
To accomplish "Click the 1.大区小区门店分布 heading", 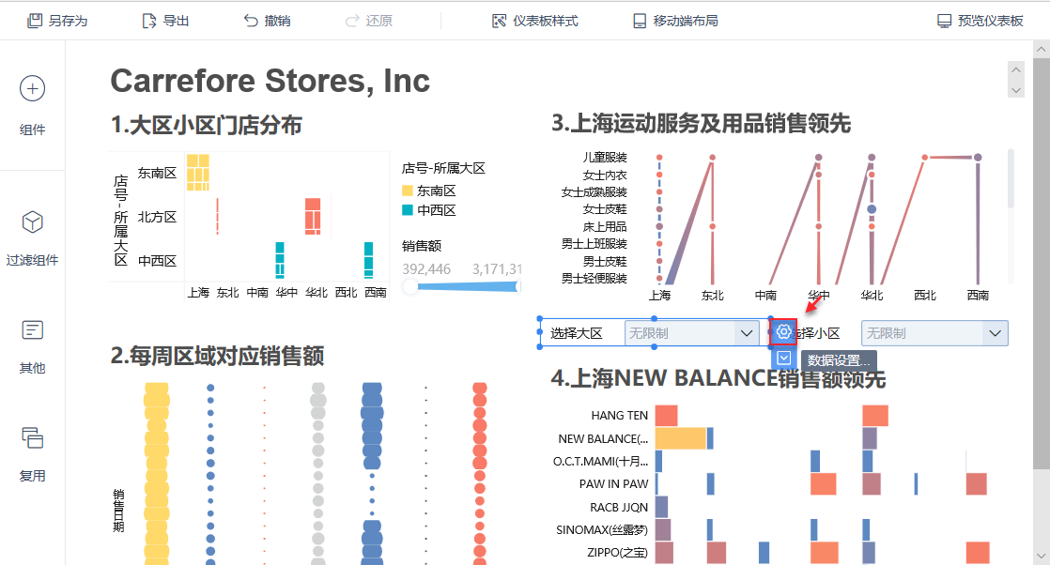I will (207, 125).
